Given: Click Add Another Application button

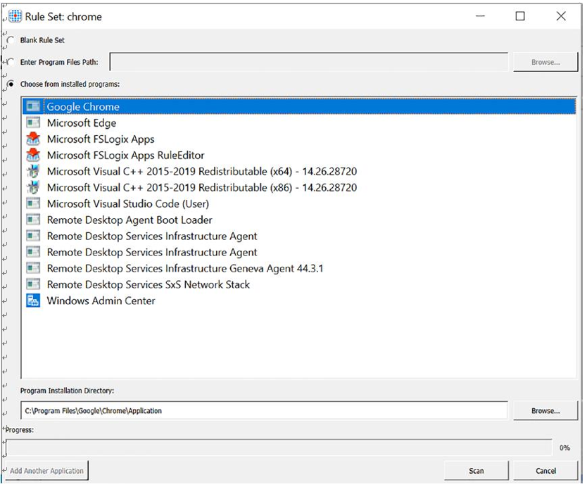Looking at the screenshot, I should coord(46,471).
